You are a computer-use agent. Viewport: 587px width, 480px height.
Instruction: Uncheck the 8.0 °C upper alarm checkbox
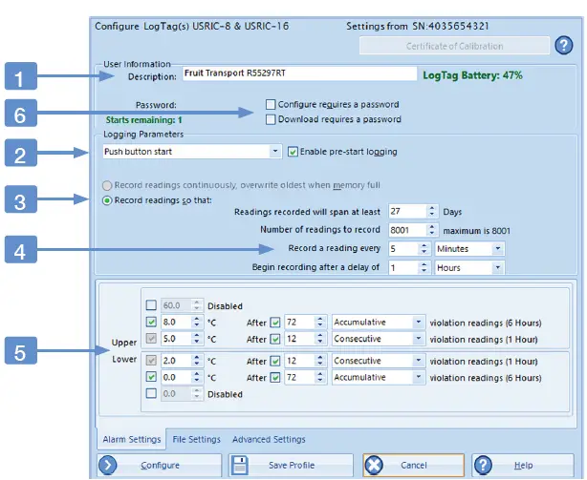pos(151,322)
